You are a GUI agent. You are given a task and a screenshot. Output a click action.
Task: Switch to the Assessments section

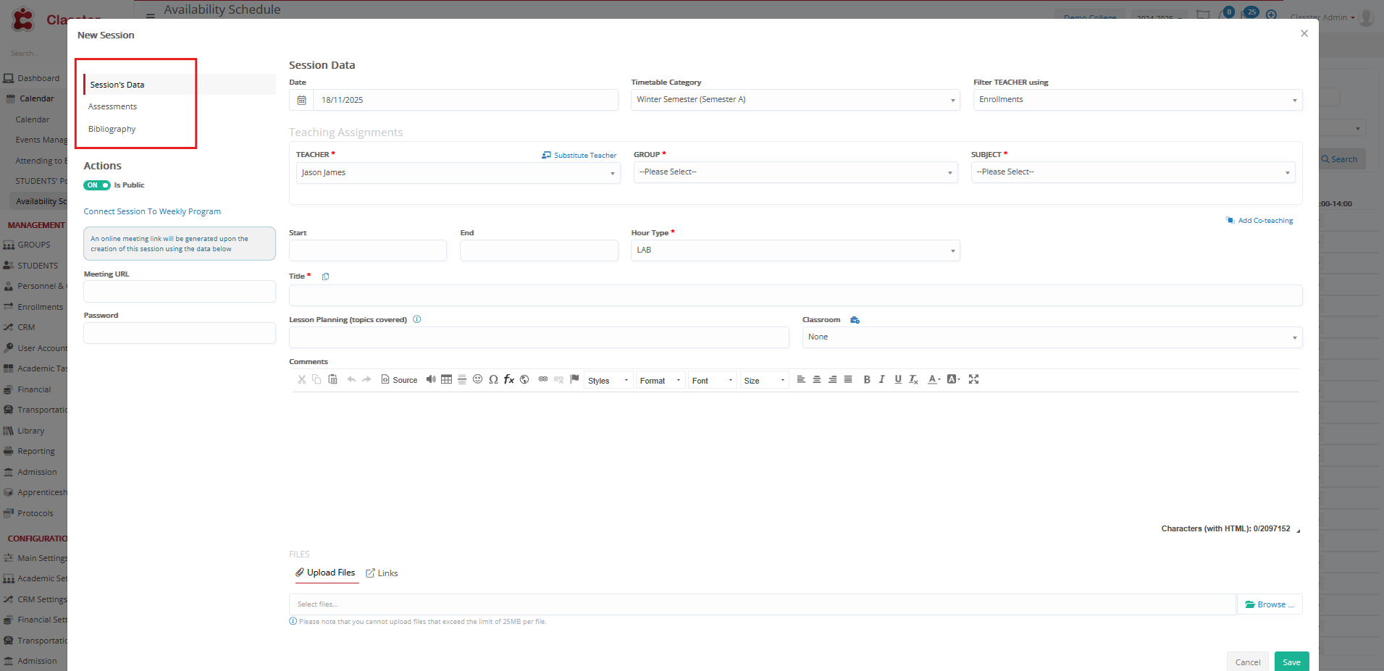tap(112, 106)
